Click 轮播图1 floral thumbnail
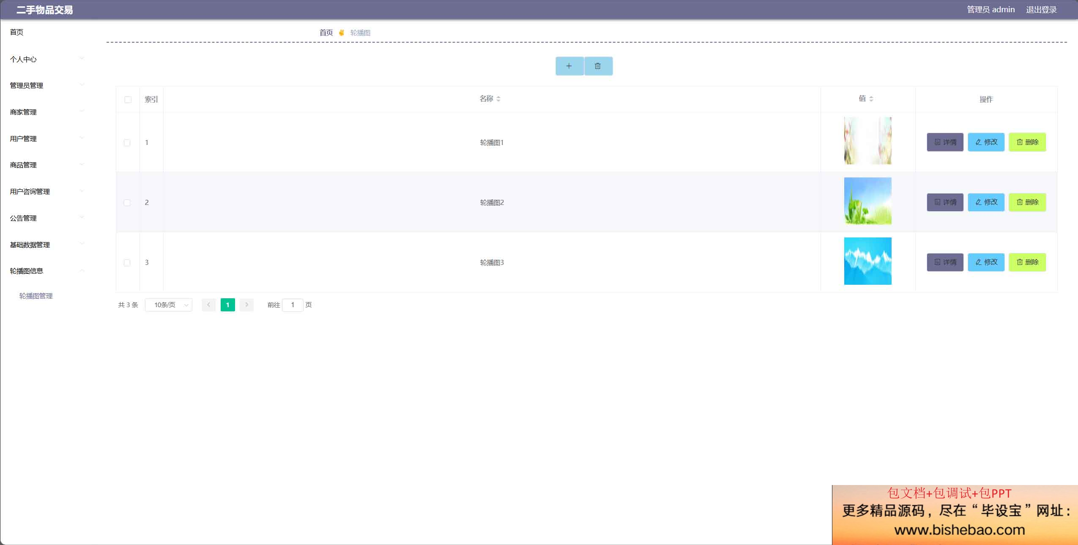Image resolution: width=1078 pixels, height=545 pixels. point(868,141)
